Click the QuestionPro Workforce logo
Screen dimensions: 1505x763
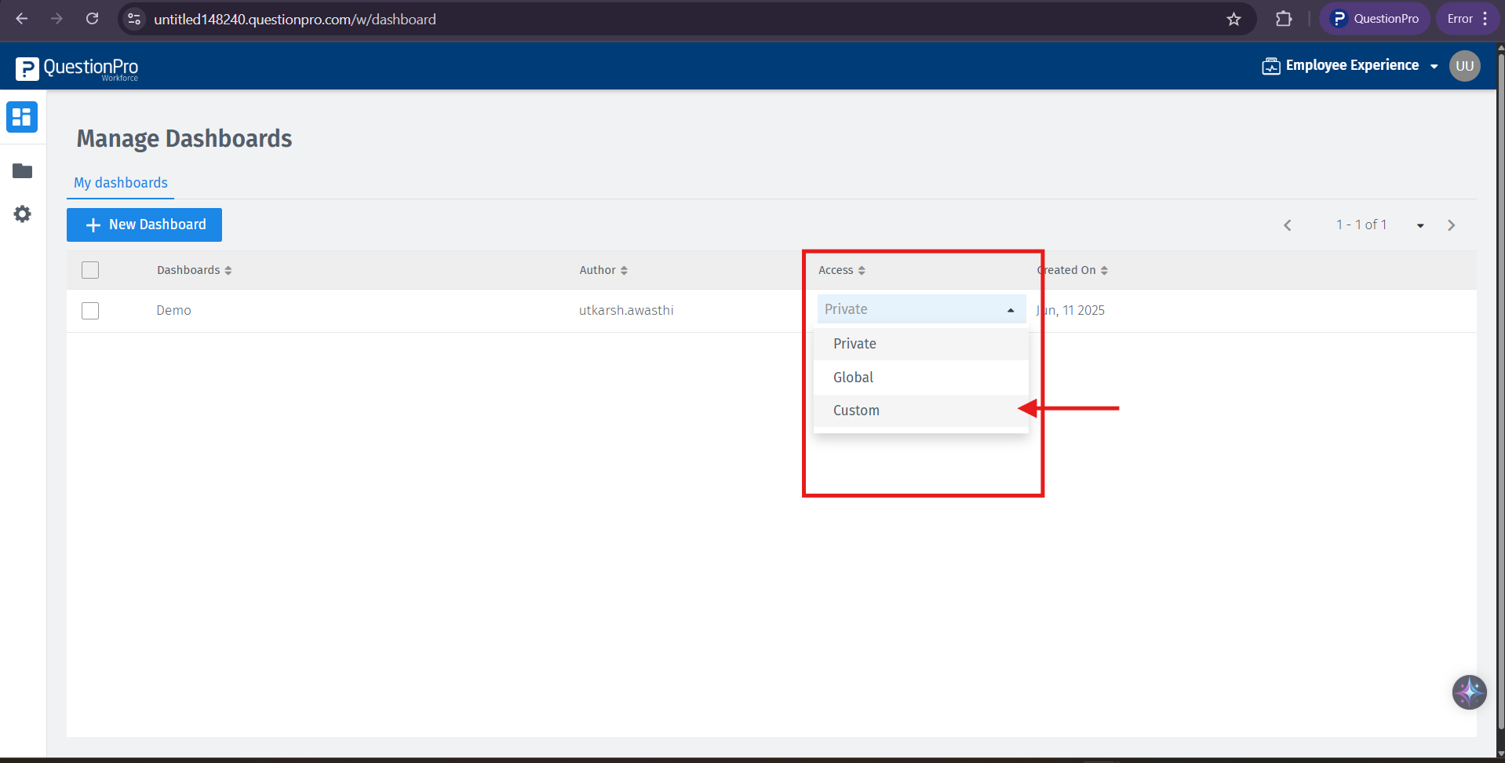[x=77, y=68]
